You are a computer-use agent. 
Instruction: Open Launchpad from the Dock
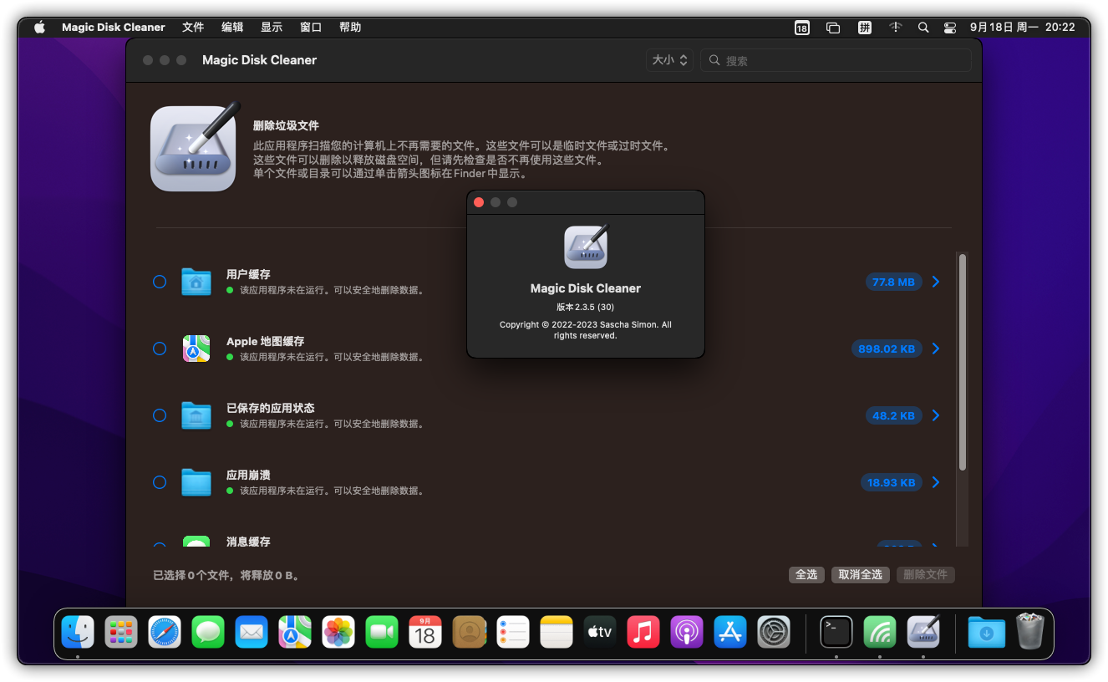pyautogui.click(x=121, y=632)
